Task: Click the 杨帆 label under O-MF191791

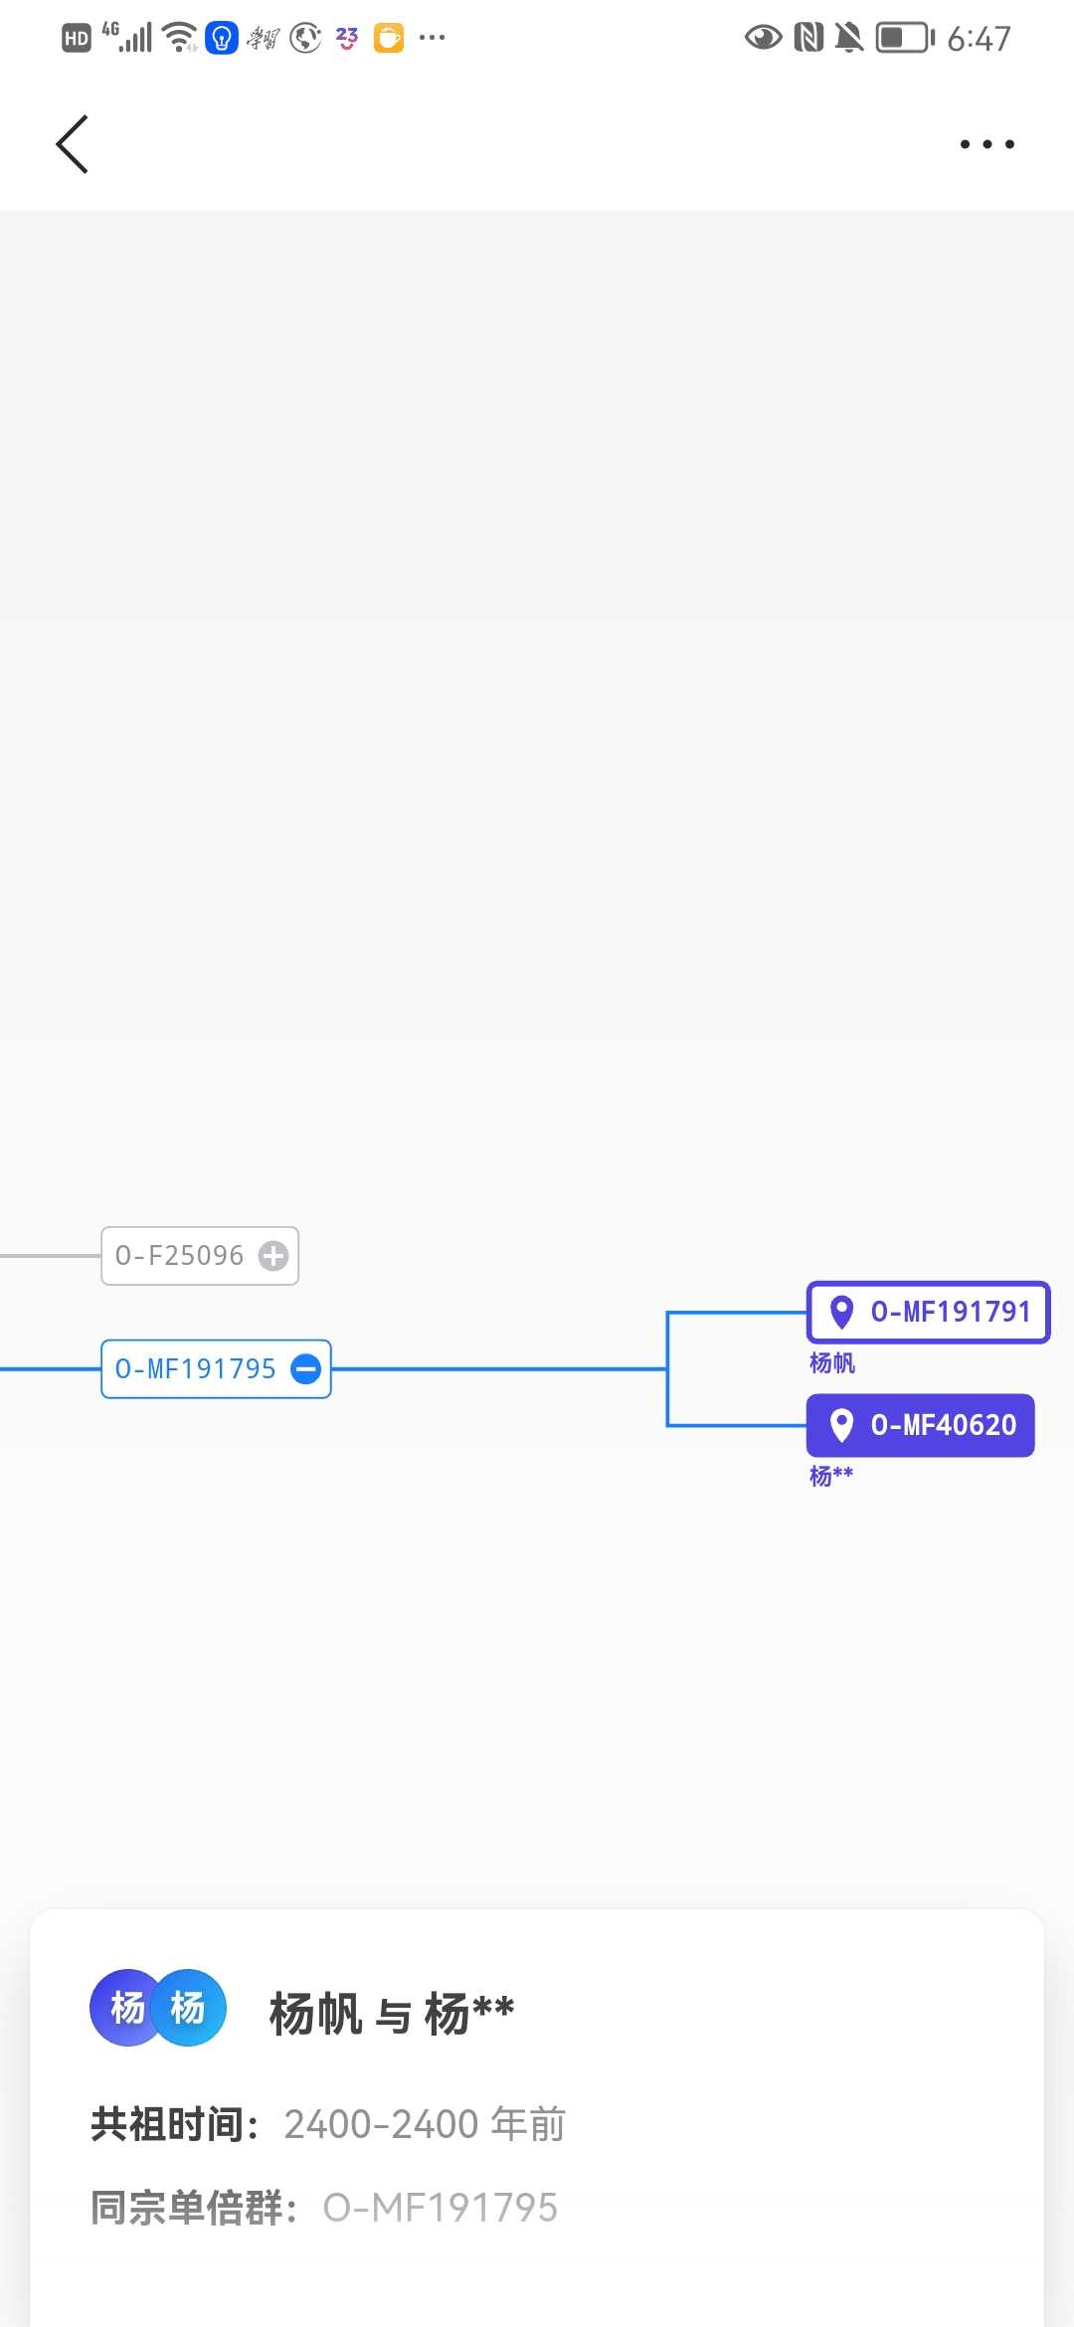Action: tap(832, 1362)
